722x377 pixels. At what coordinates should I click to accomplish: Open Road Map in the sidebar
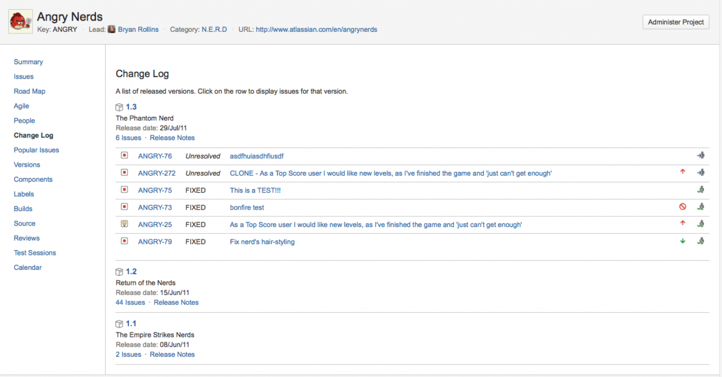pyautogui.click(x=29, y=91)
